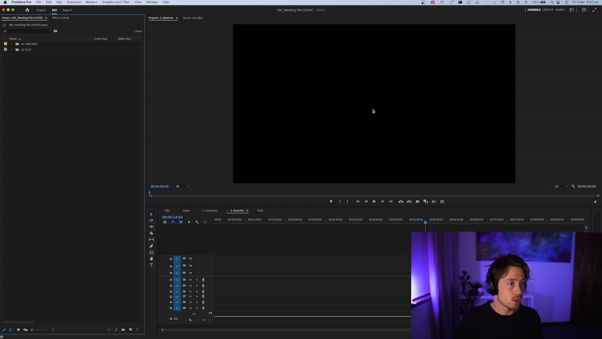Screen dimensions: 602x339
Task: Pick the Slip tool
Action: click(x=151, y=239)
